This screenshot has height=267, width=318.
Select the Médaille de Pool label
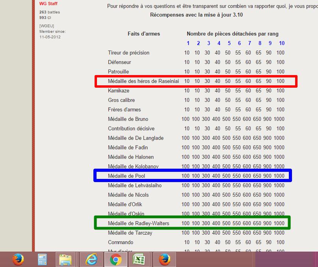126,176
